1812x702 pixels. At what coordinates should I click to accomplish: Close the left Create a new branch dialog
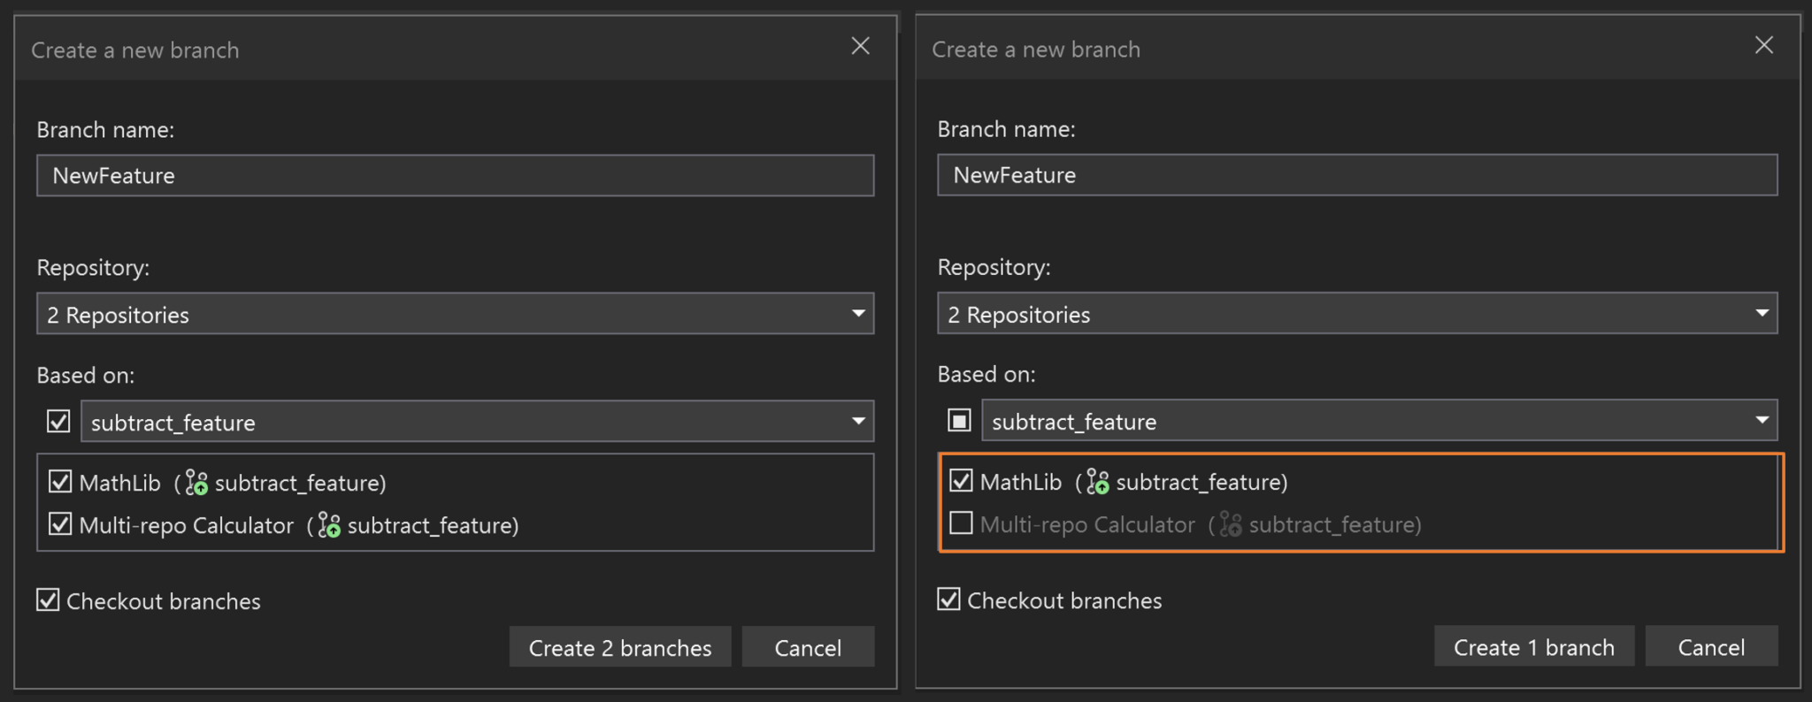pyautogui.click(x=860, y=47)
